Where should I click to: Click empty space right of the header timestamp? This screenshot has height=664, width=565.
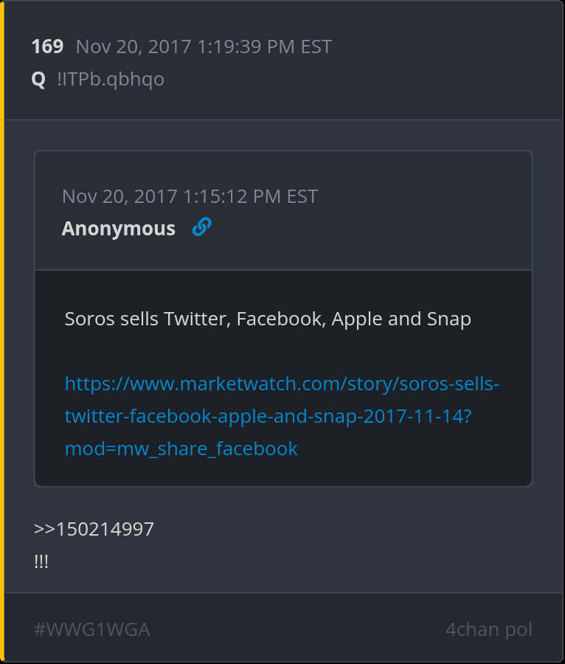click(x=443, y=46)
